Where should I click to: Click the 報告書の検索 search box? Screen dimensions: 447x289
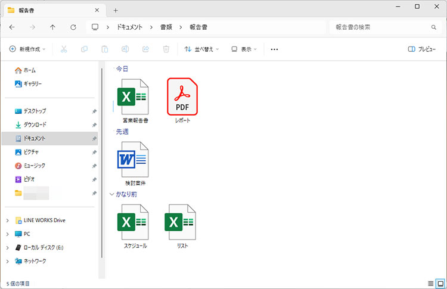pos(381,27)
